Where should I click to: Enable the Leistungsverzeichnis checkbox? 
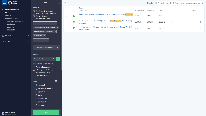tap(34, 76)
